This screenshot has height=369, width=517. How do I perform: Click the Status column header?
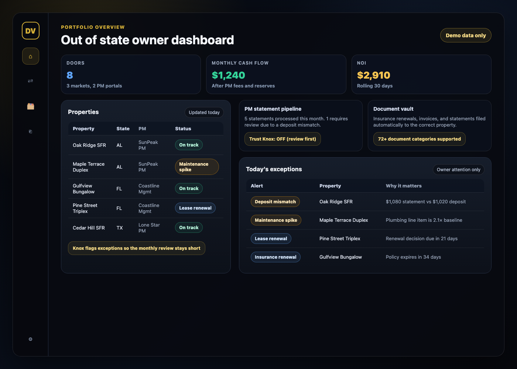[183, 129]
